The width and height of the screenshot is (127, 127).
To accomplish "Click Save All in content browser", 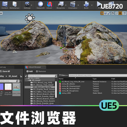I will 5,71.
